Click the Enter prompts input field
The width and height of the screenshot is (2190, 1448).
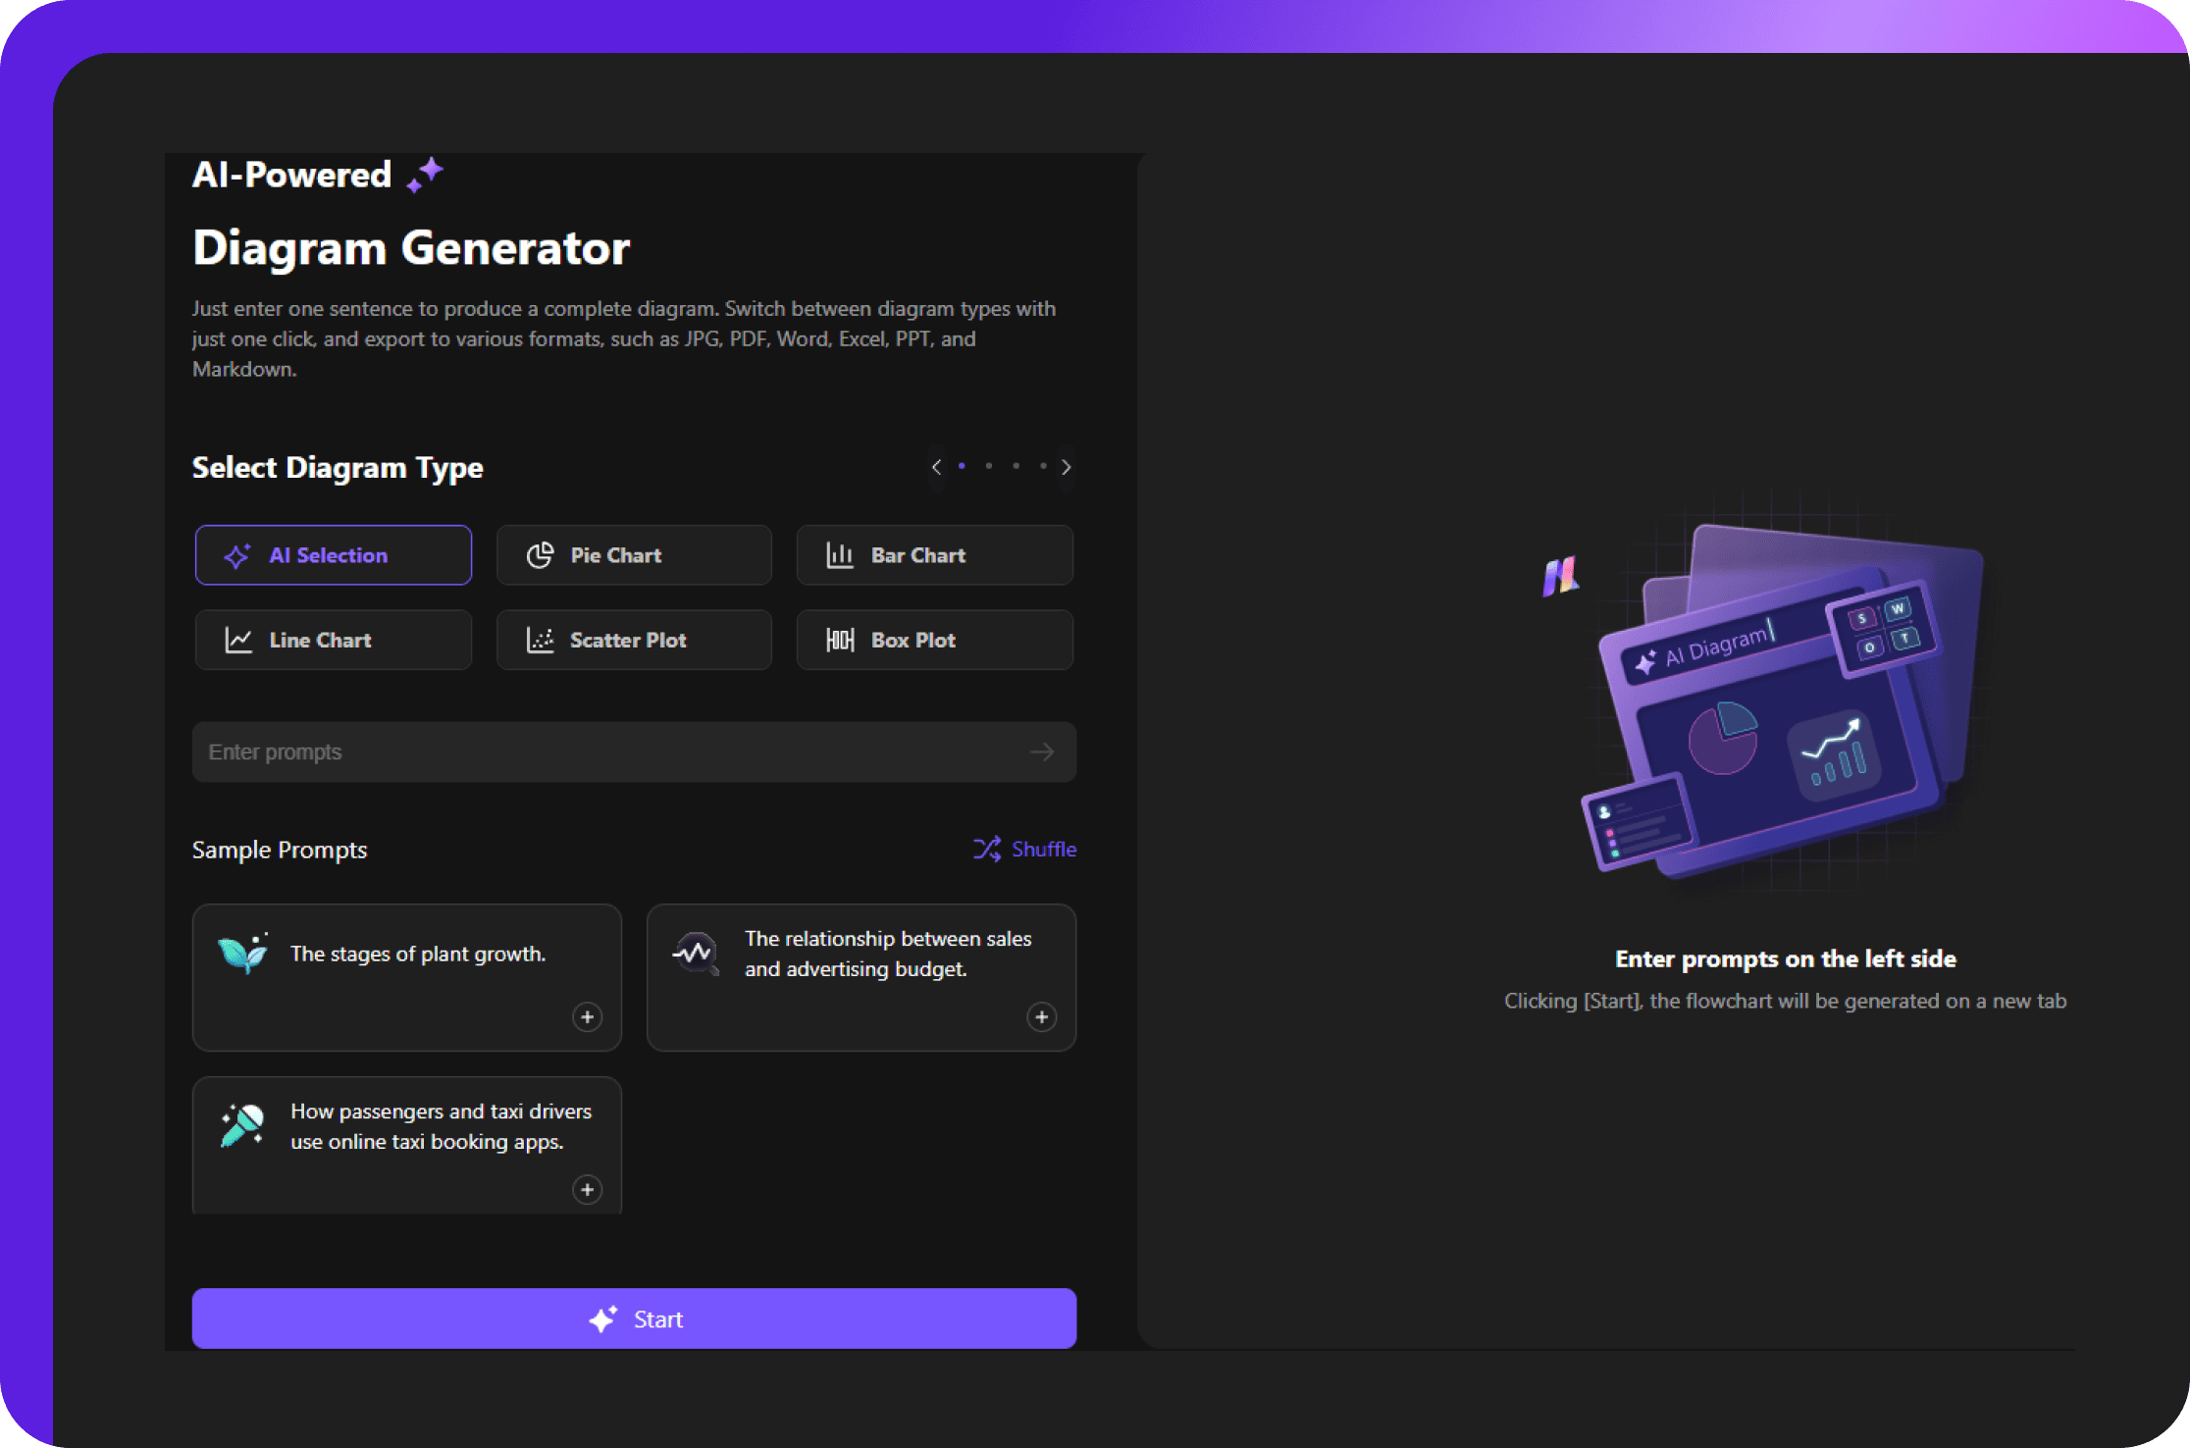pos(635,749)
